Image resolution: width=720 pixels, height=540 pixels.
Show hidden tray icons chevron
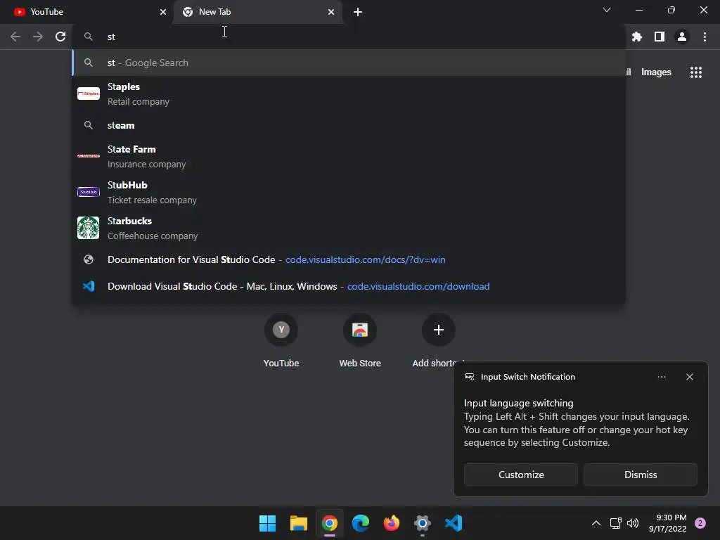click(x=596, y=523)
